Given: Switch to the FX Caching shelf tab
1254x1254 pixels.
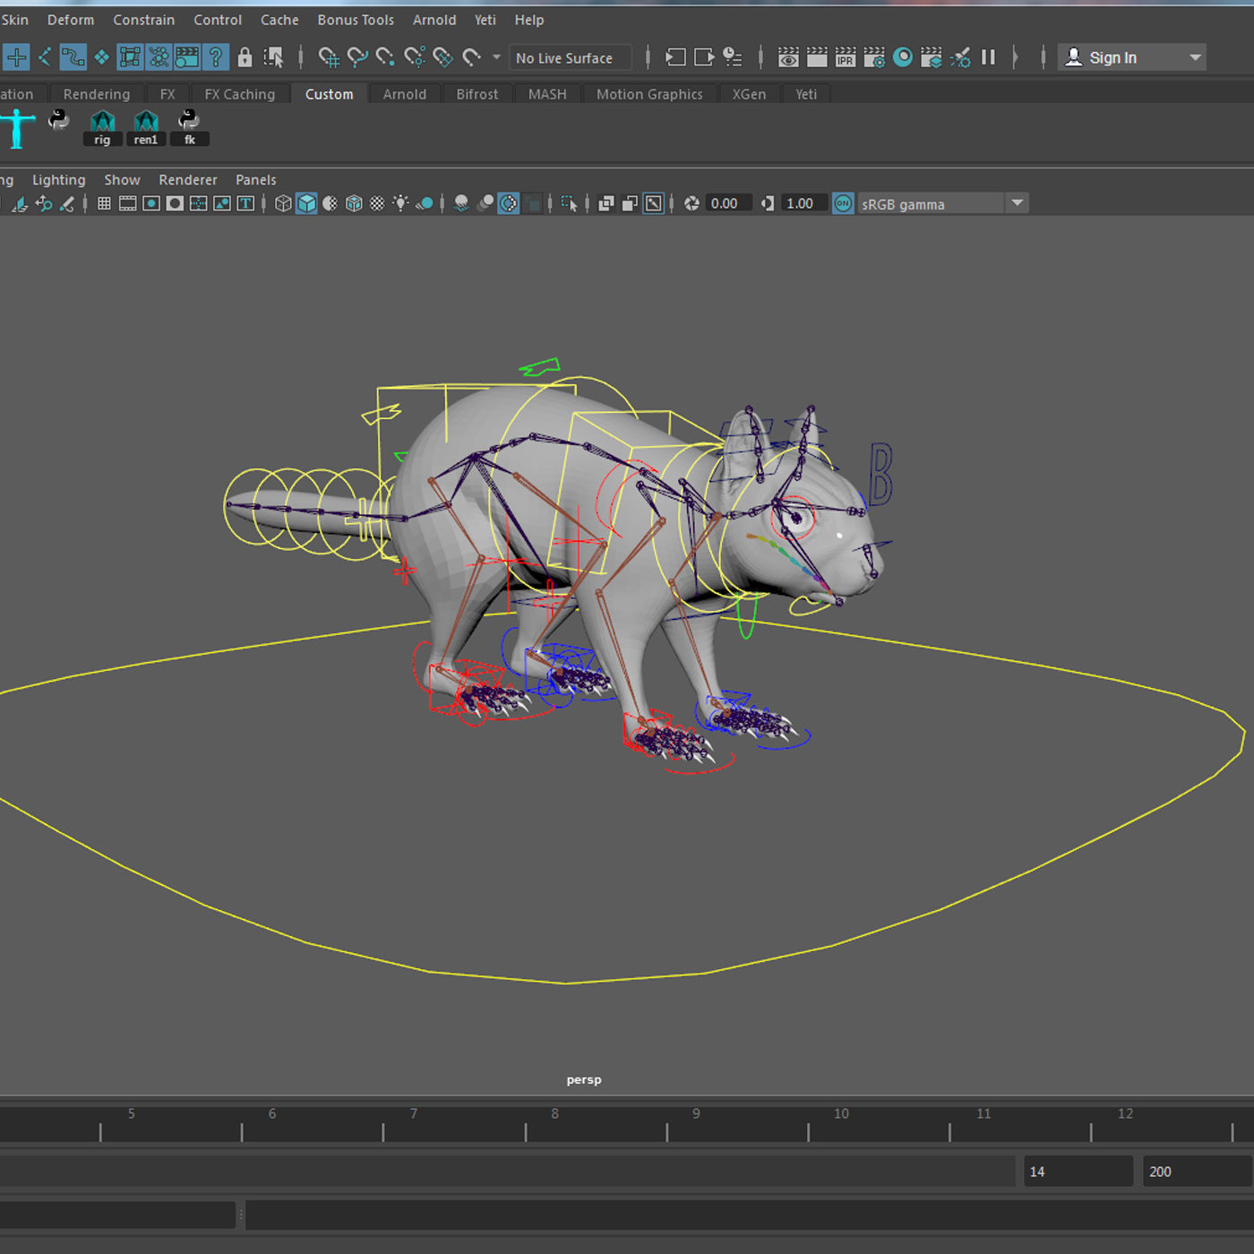Looking at the screenshot, I should (x=240, y=94).
